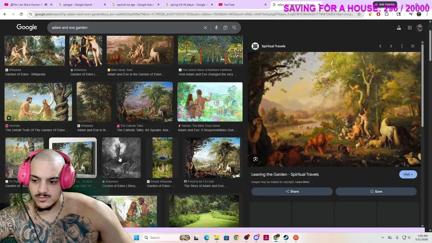Open green garden path thumbnail
The image size is (432, 243).
[204, 211]
